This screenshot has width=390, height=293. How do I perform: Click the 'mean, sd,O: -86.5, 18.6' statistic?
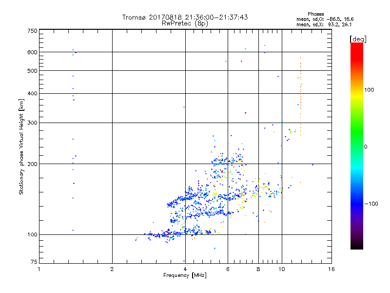(x=325, y=19)
